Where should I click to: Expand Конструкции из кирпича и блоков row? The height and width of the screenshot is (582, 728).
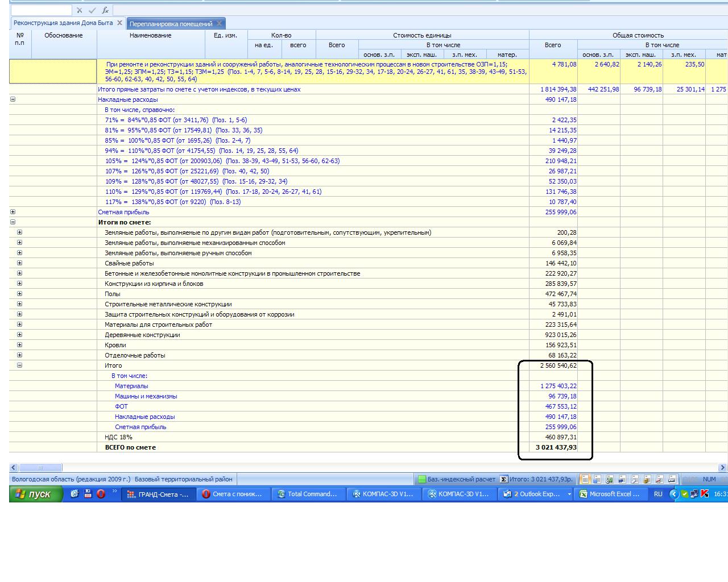coord(19,284)
